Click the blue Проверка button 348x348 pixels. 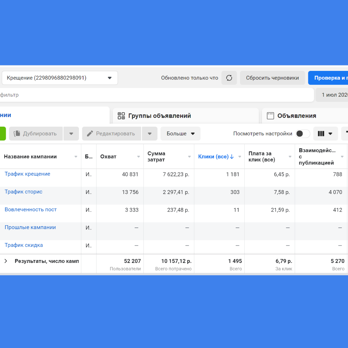[x=328, y=78]
